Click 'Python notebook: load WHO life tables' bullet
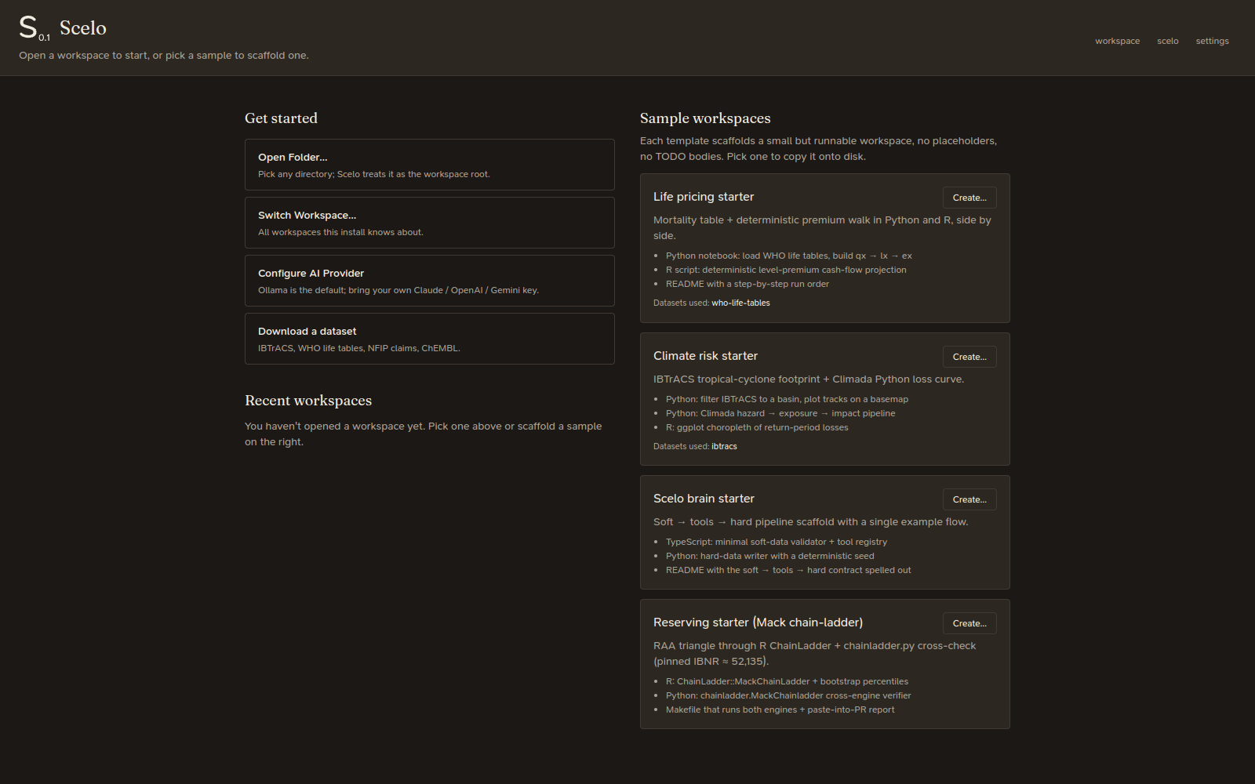Screen dimensions: 1255x784 tap(788, 256)
